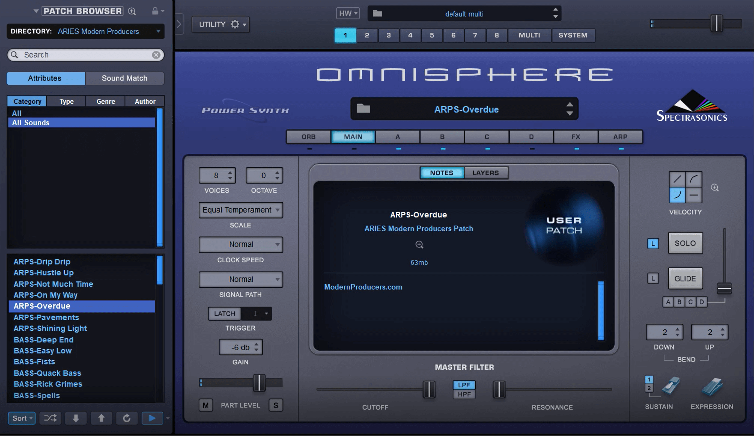This screenshot has width=754, height=436.
Task: Click the Cutoff slider handle
Action: coord(429,389)
